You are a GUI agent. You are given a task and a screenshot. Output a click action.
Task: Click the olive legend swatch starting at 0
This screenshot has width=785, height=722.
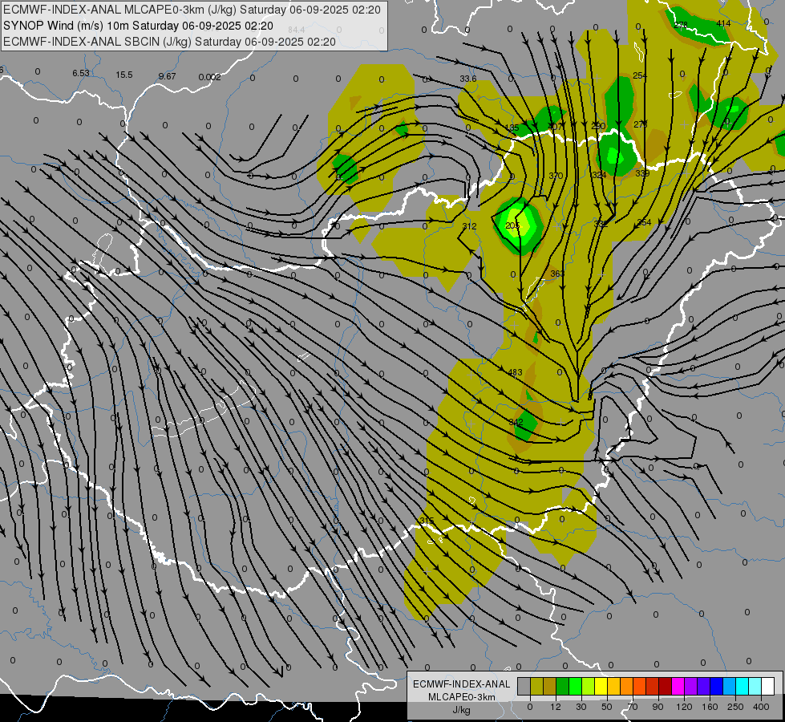tap(536, 686)
